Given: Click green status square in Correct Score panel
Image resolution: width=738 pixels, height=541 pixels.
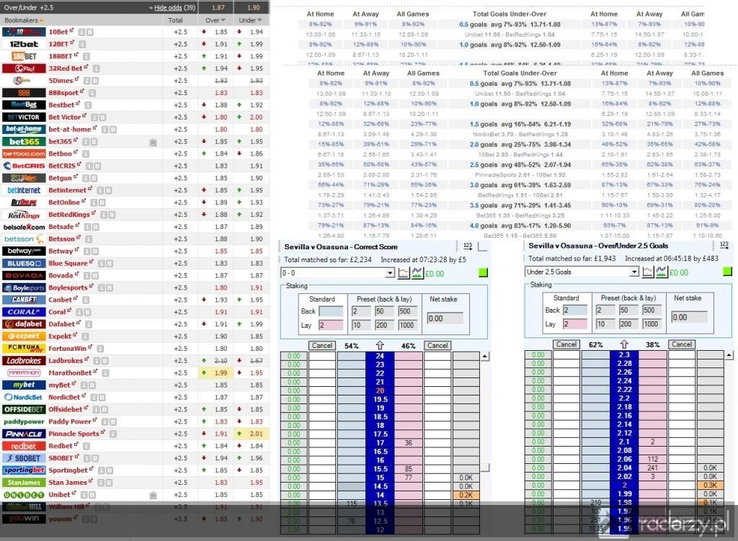Looking at the screenshot, I should (483, 273).
